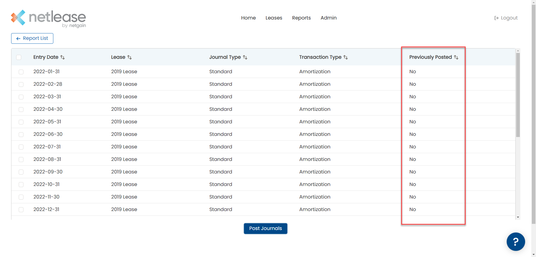536x257 pixels.
Task: Click the Entry Date column header
Action: tap(46, 57)
